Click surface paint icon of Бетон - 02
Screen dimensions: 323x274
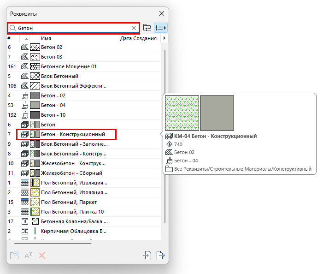point(25,95)
